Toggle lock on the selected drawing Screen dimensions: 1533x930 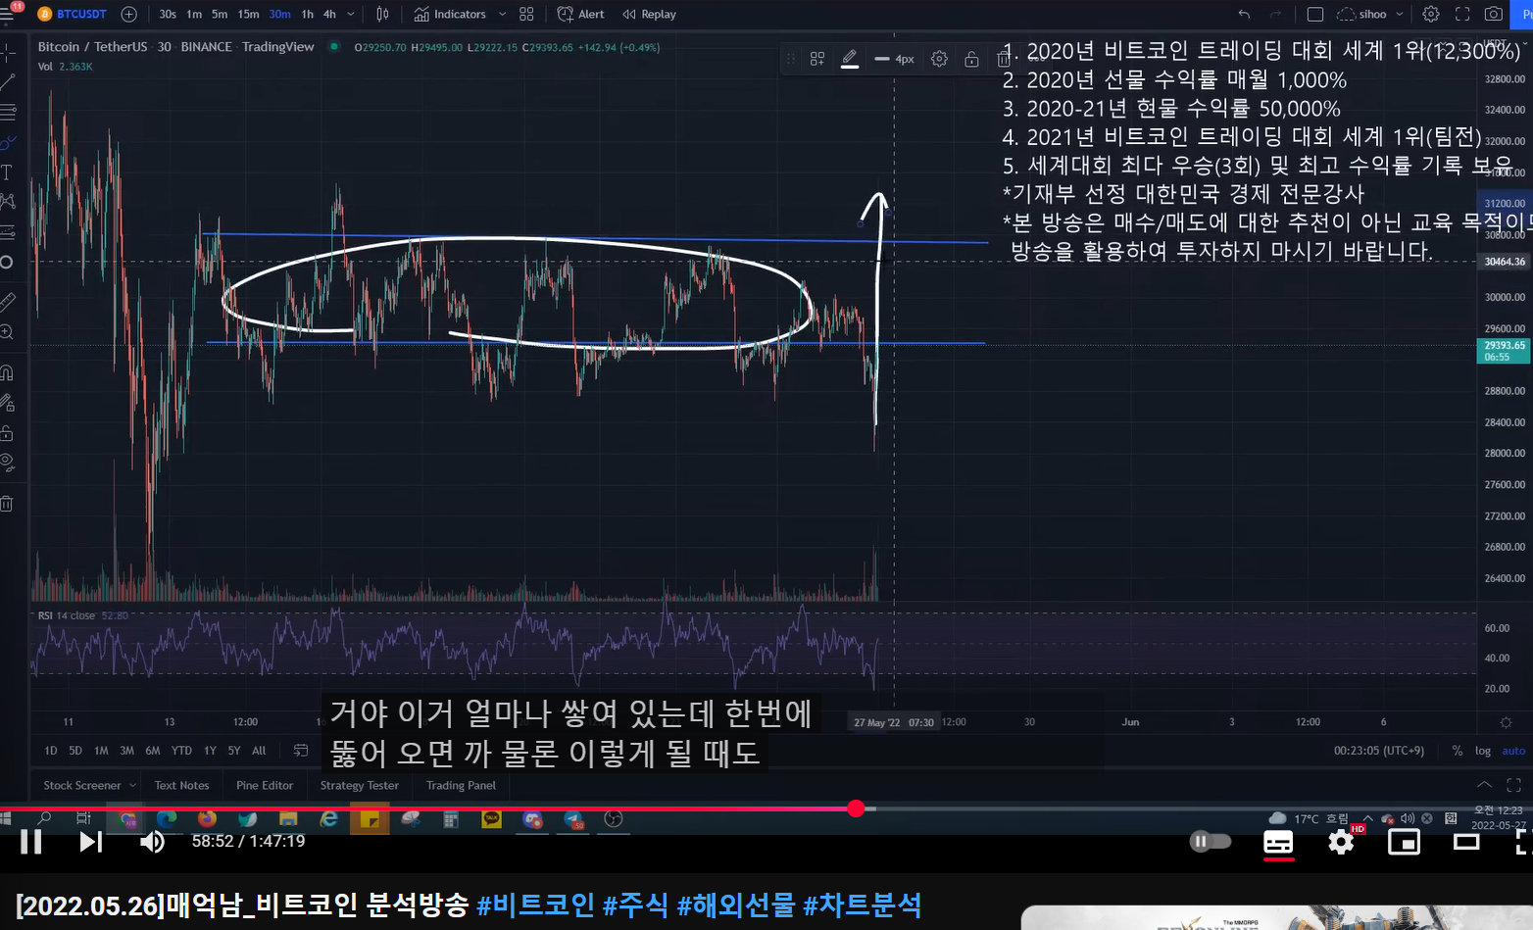pos(971,59)
